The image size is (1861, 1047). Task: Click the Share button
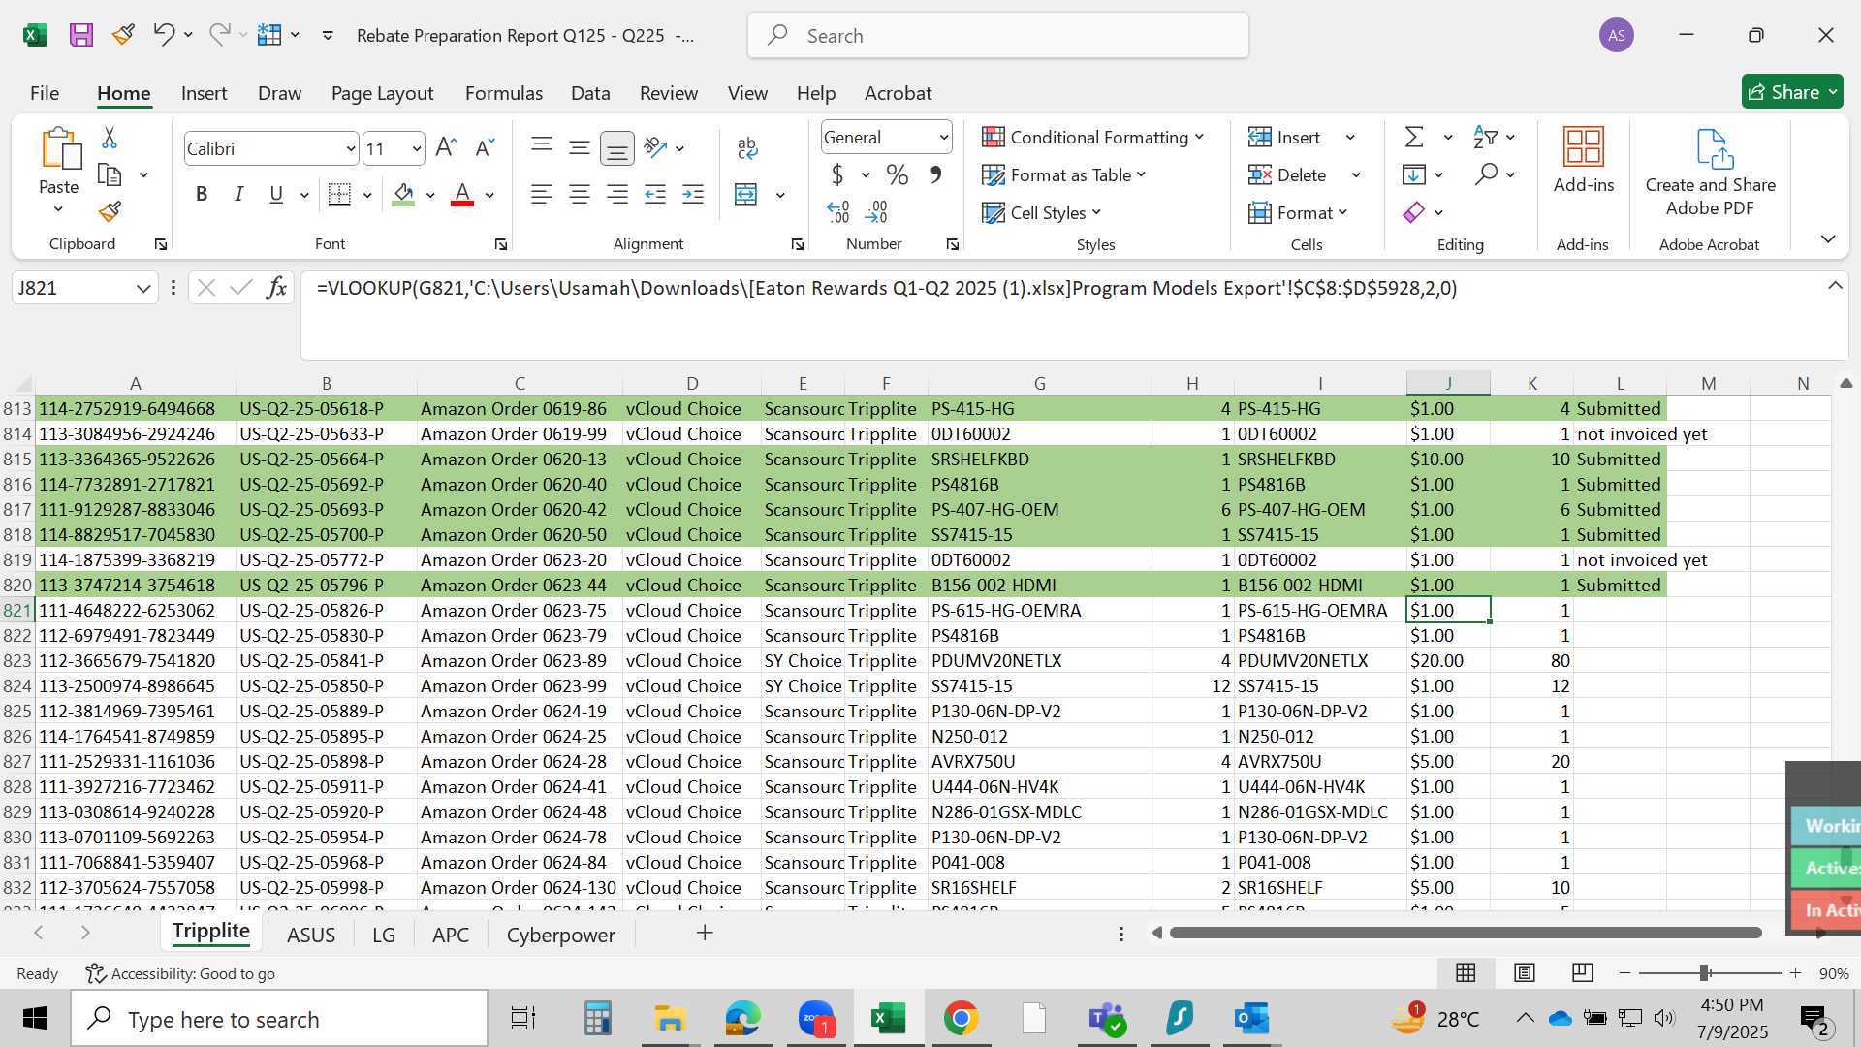click(1792, 92)
